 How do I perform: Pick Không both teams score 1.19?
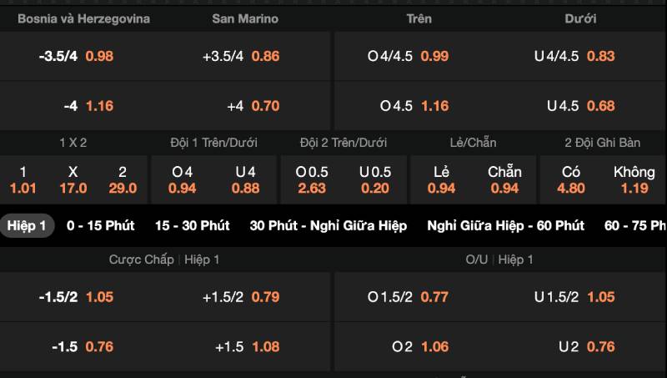click(634, 179)
